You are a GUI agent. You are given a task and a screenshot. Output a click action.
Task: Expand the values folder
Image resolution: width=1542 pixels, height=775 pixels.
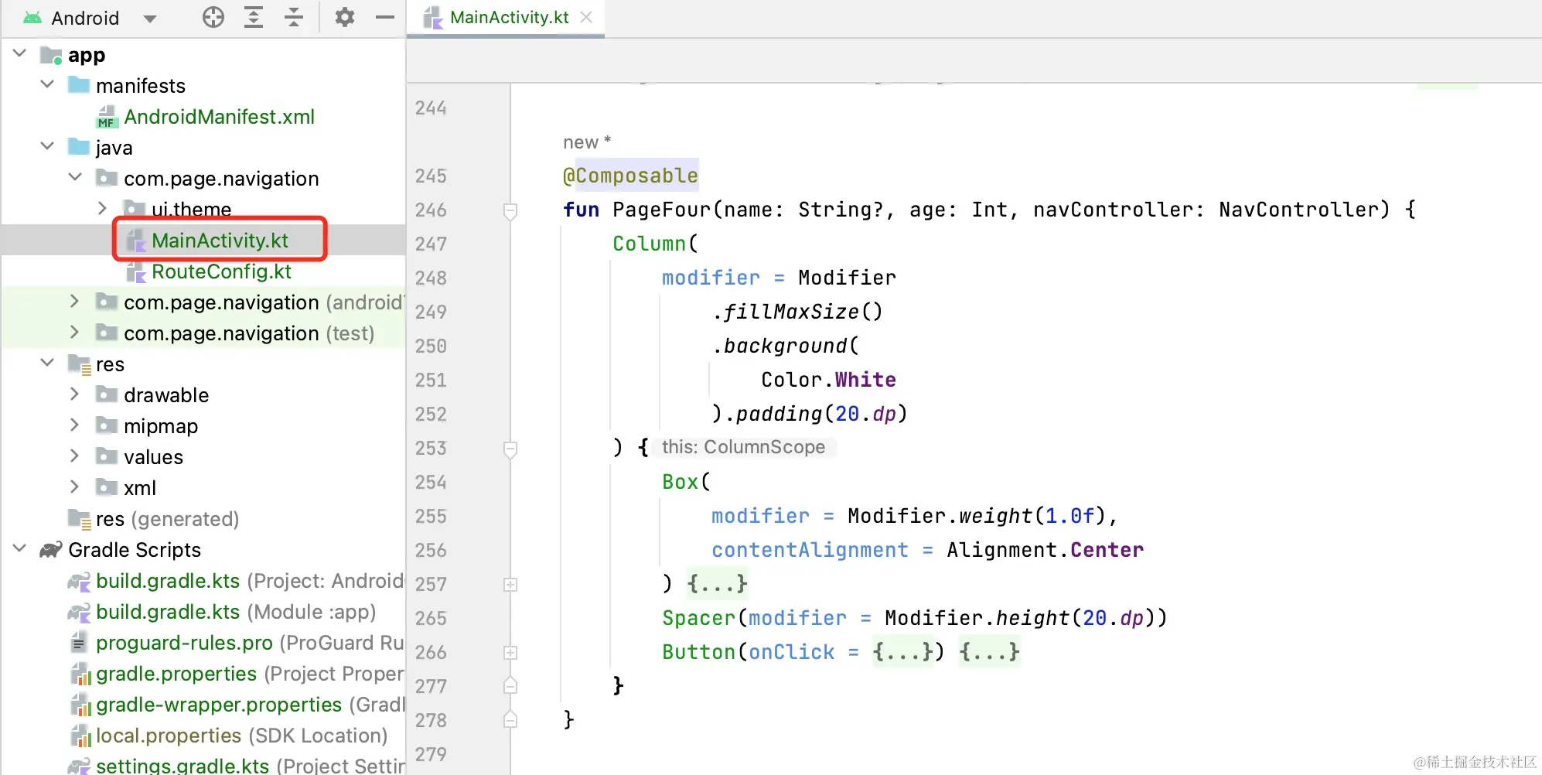click(74, 456)
